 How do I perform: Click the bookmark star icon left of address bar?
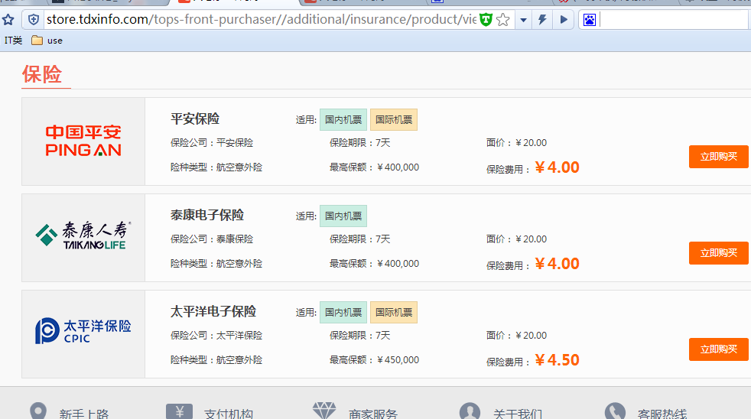(8, 20)
